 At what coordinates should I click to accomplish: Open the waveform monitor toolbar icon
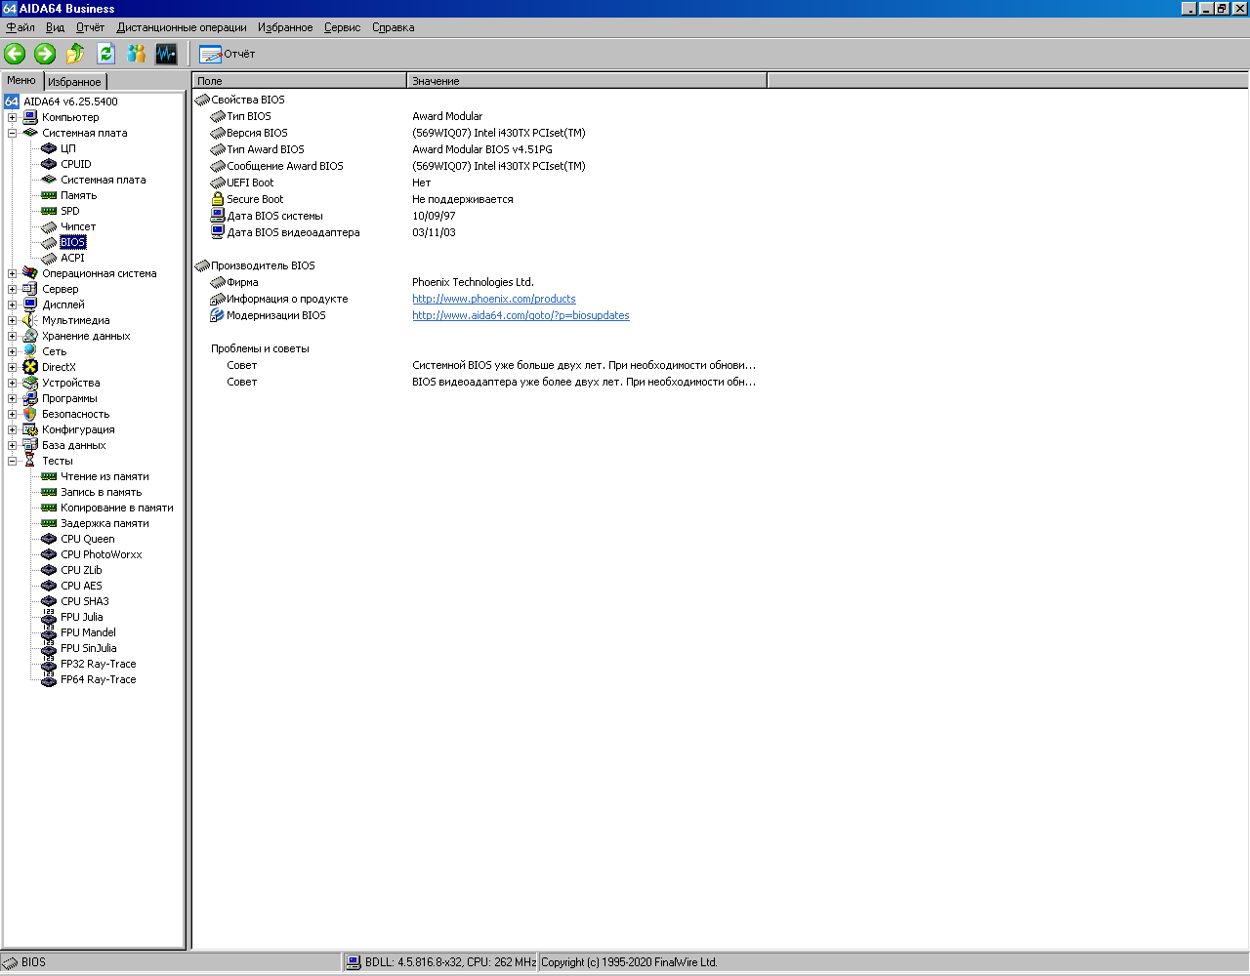pyautogui.click(x=166, y=54)
